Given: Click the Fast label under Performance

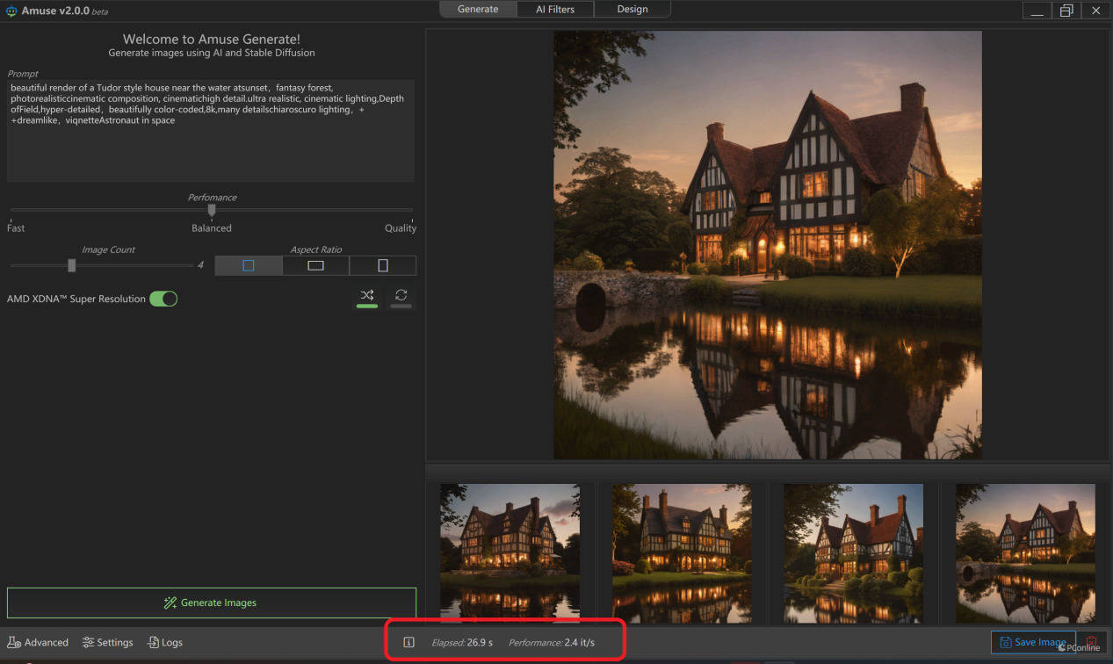Looking at the screenshot, I should pos(16,228).
